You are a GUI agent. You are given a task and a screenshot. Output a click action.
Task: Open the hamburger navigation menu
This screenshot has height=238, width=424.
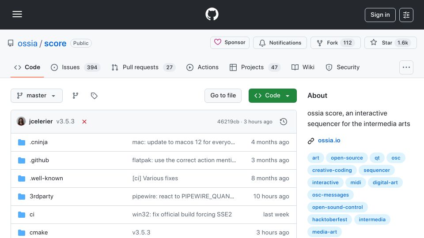17,14
